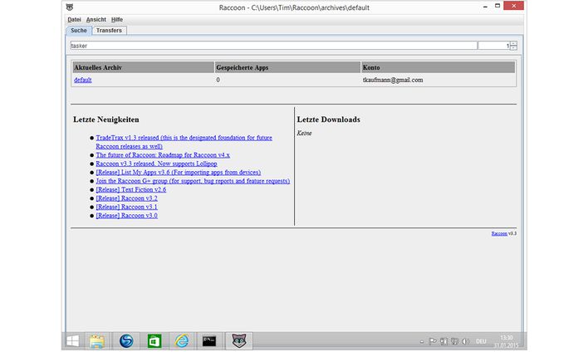Open the Action Center flag tray icon

pyautogui.click(x=433, y=341)
